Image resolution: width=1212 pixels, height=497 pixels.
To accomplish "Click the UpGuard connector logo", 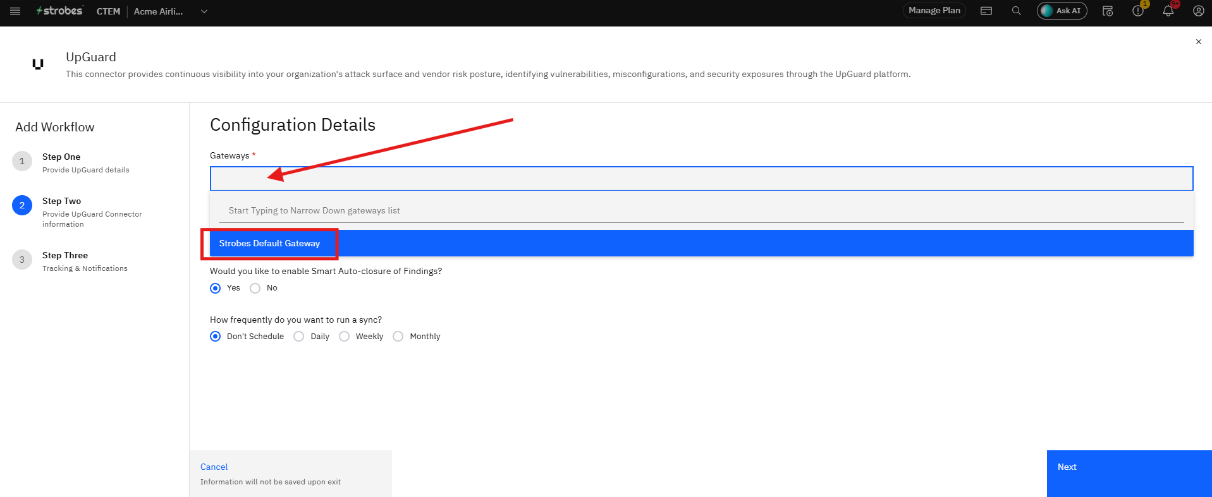I will [x=38, y=64].
